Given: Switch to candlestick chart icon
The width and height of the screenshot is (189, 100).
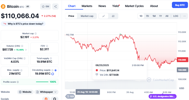Looking at the screenshot, I should (113, 16).
